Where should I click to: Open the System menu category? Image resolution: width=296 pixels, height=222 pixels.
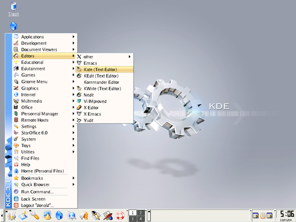click(x=44, y=139)
